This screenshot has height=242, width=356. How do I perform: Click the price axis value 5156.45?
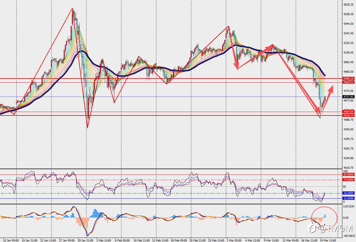click(348, 53)
